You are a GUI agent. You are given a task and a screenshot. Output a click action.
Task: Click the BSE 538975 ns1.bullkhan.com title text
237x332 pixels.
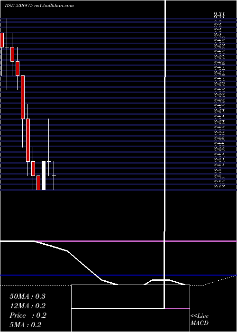coord(39,6)
